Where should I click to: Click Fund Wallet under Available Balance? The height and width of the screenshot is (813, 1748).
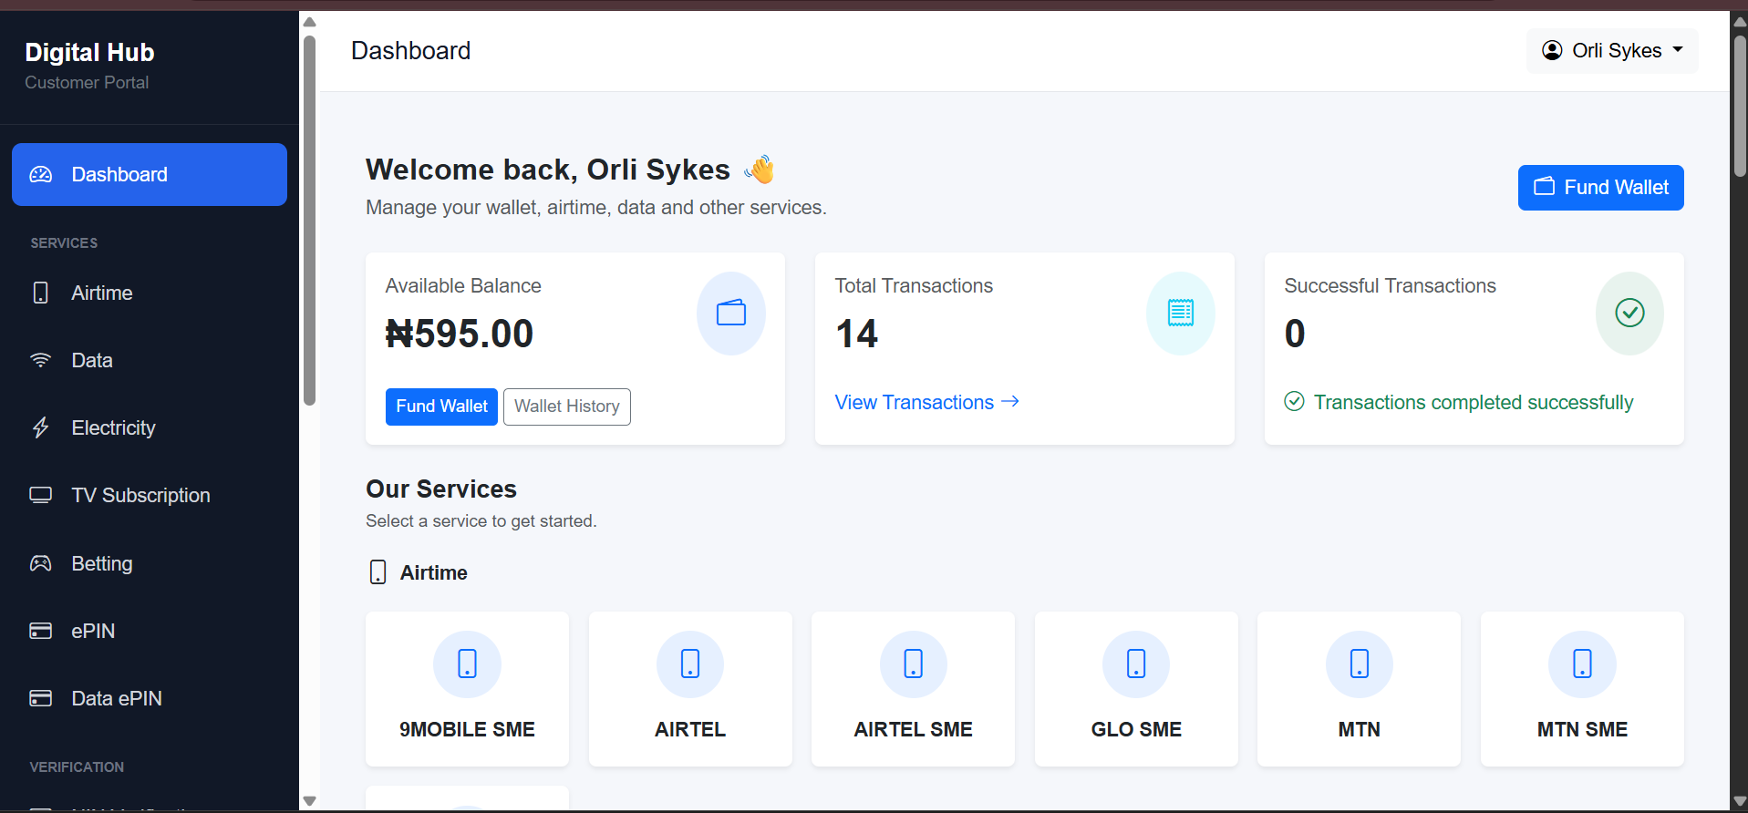[x=441, y=406]
